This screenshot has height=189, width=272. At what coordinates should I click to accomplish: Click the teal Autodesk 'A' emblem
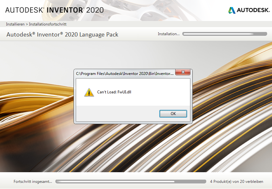tap(232, 10)
